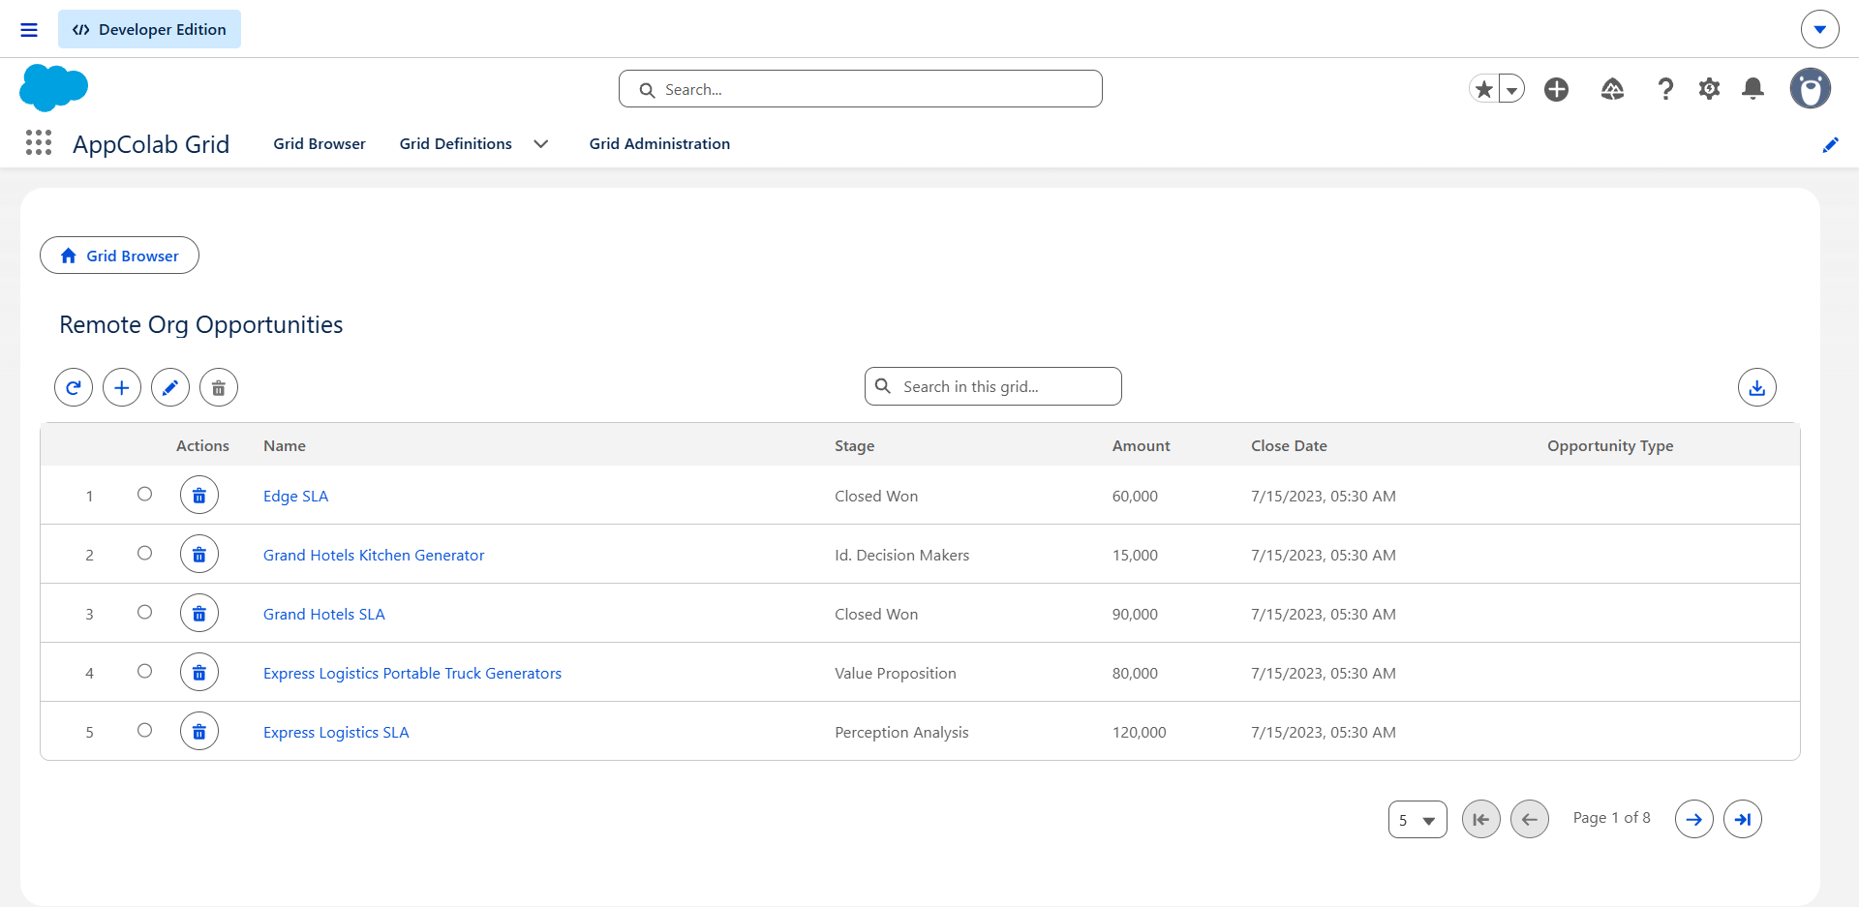Click the Salesforce cloud logo
Image resolution: width=1859 pixels, height=907 pixels.
53,88
